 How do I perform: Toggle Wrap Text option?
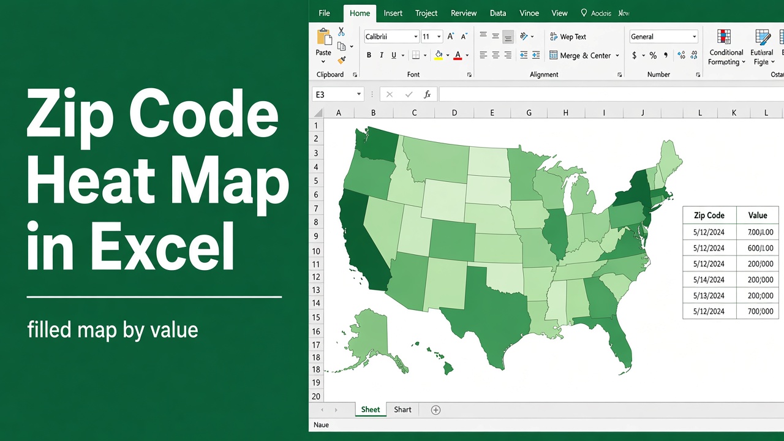[x=568, y=37]
